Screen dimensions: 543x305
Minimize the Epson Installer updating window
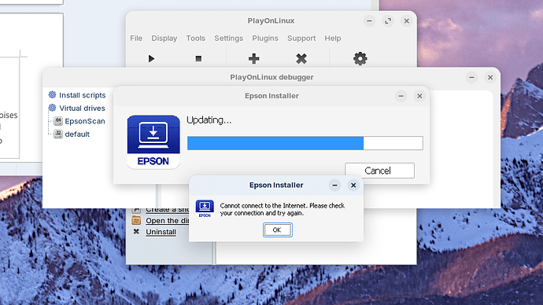(x=401, y=96)
